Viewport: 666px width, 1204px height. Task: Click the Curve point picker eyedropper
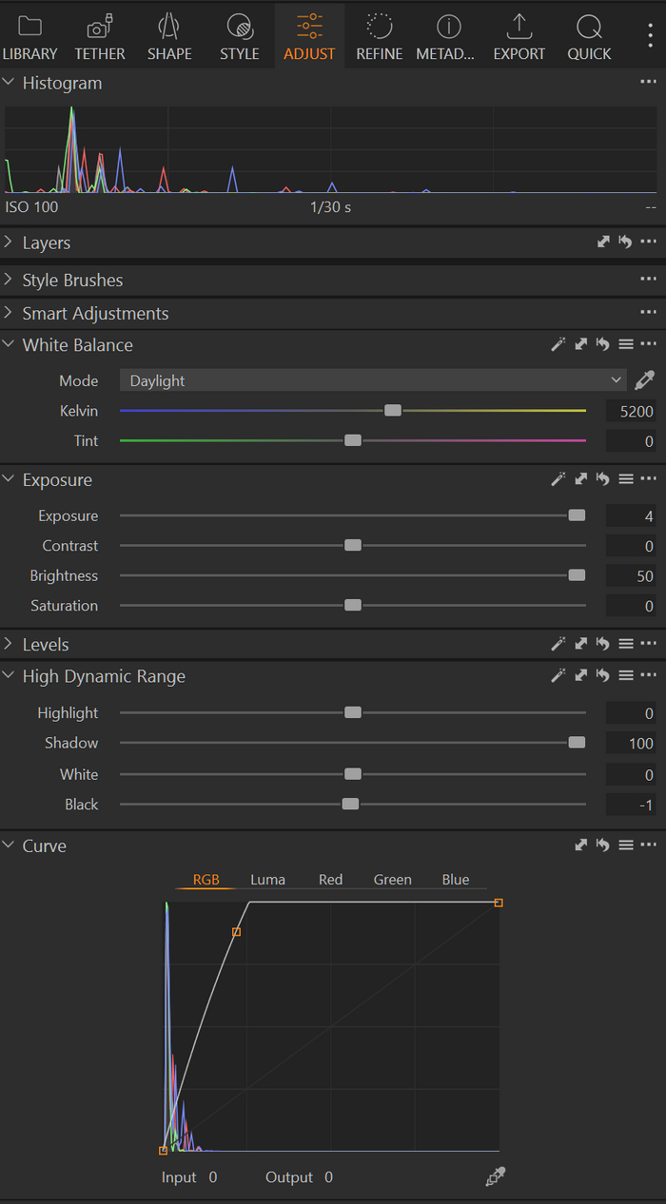[x=496, y=1176]
